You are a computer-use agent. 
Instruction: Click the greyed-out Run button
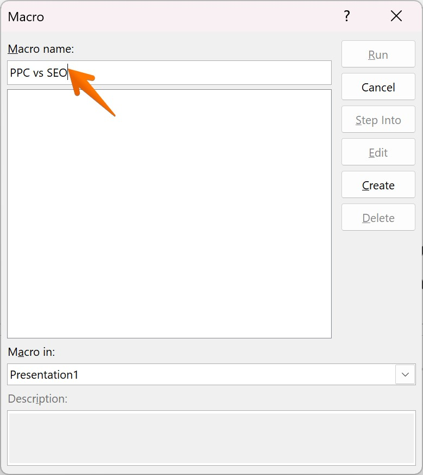point(378,54)
